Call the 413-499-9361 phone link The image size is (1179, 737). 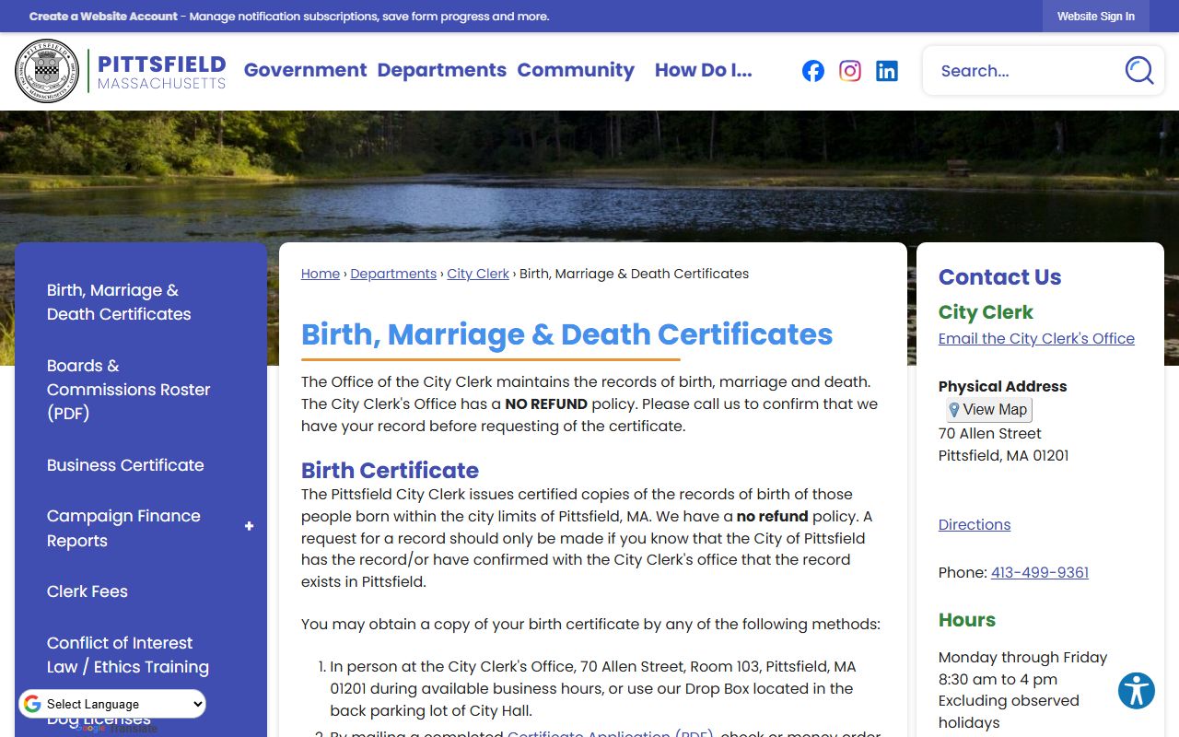pyautogui.click(x=1039, y=572)
